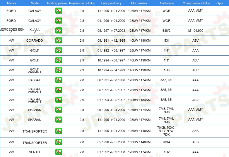This screenshot has width=229, height=157.
Task: Click fuel icon in Passat Variant 135kW row
Action: (59, 100)
